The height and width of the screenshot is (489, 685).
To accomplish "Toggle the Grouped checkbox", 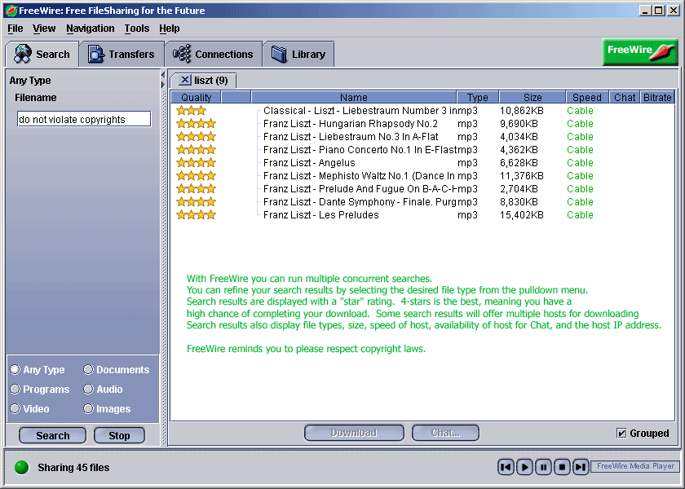I will (621, 433).
